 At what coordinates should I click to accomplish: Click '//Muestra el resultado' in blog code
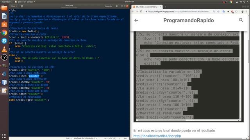(x=159, y=113)
